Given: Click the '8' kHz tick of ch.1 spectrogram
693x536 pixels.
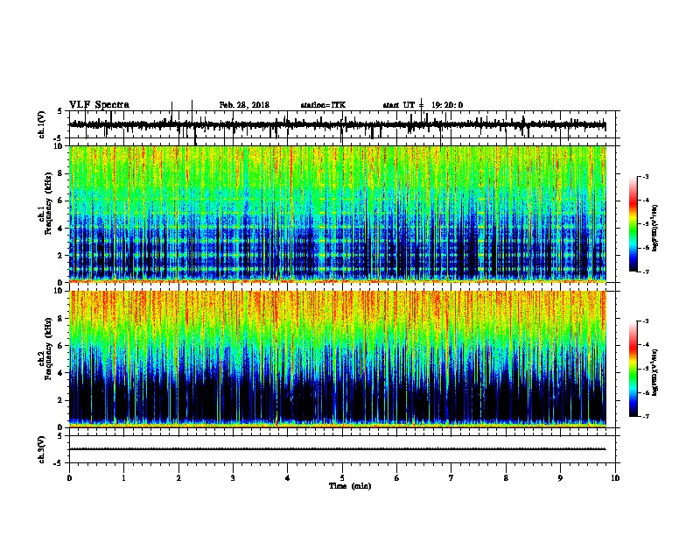Looking at the screenshot, I should 60,173.
